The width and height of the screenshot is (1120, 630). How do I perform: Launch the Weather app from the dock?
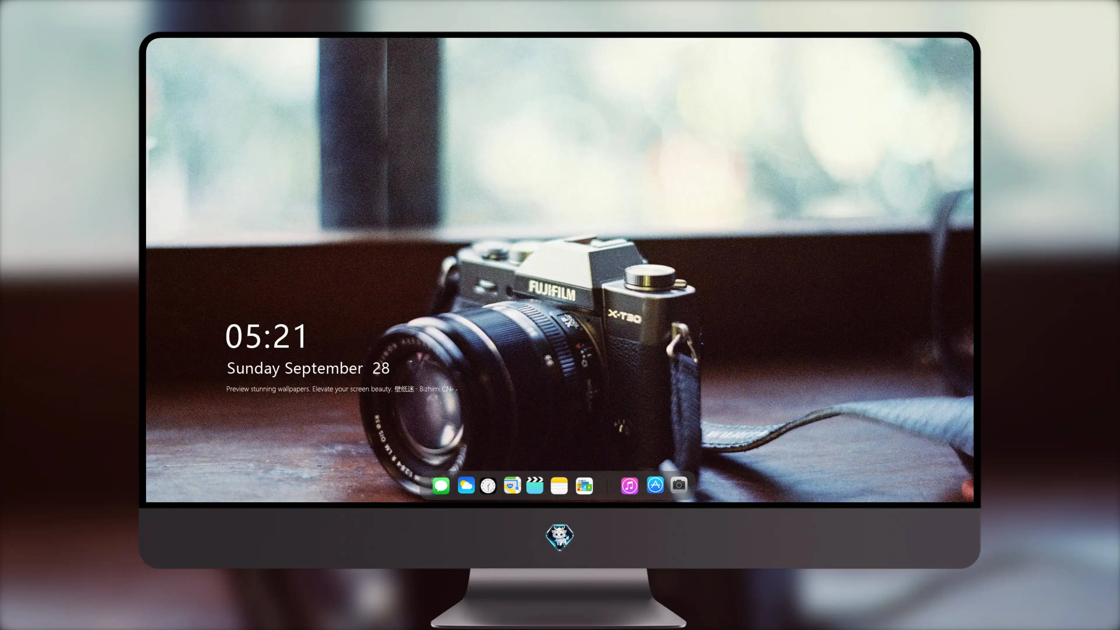tap(466, 485)
